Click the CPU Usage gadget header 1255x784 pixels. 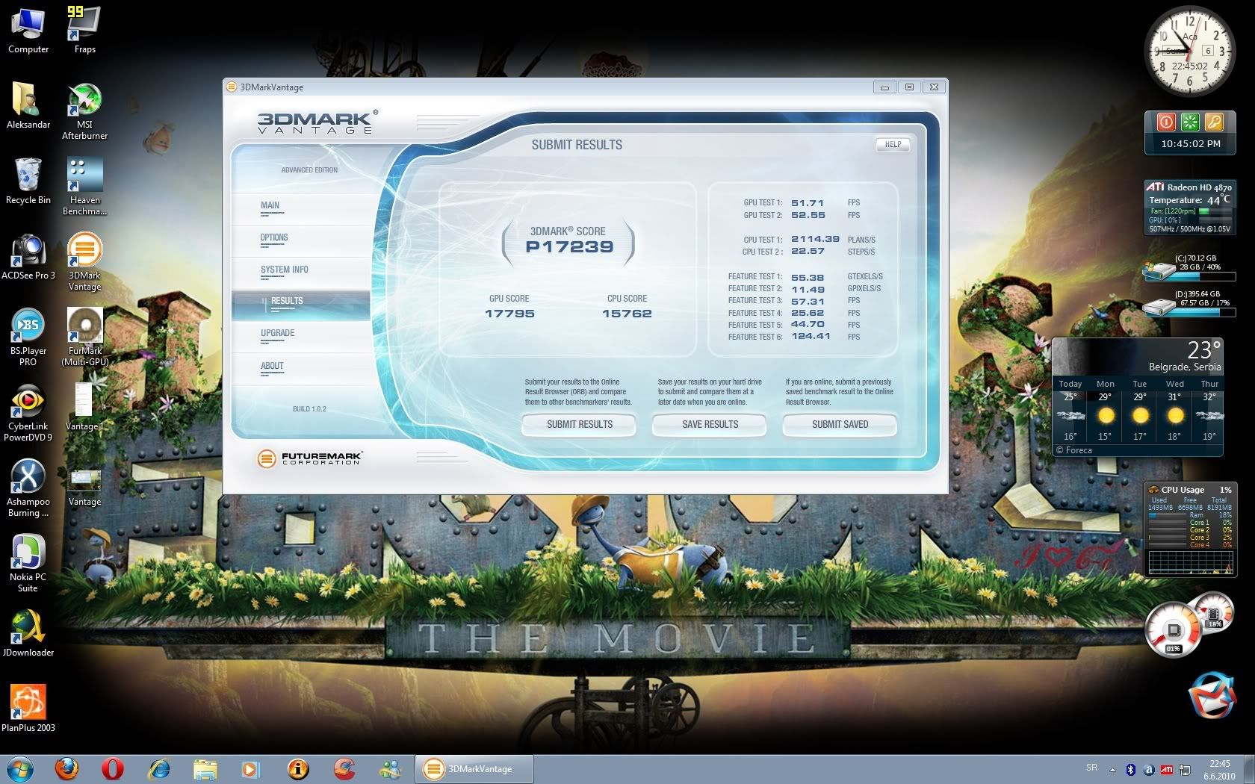(1189, 490)
